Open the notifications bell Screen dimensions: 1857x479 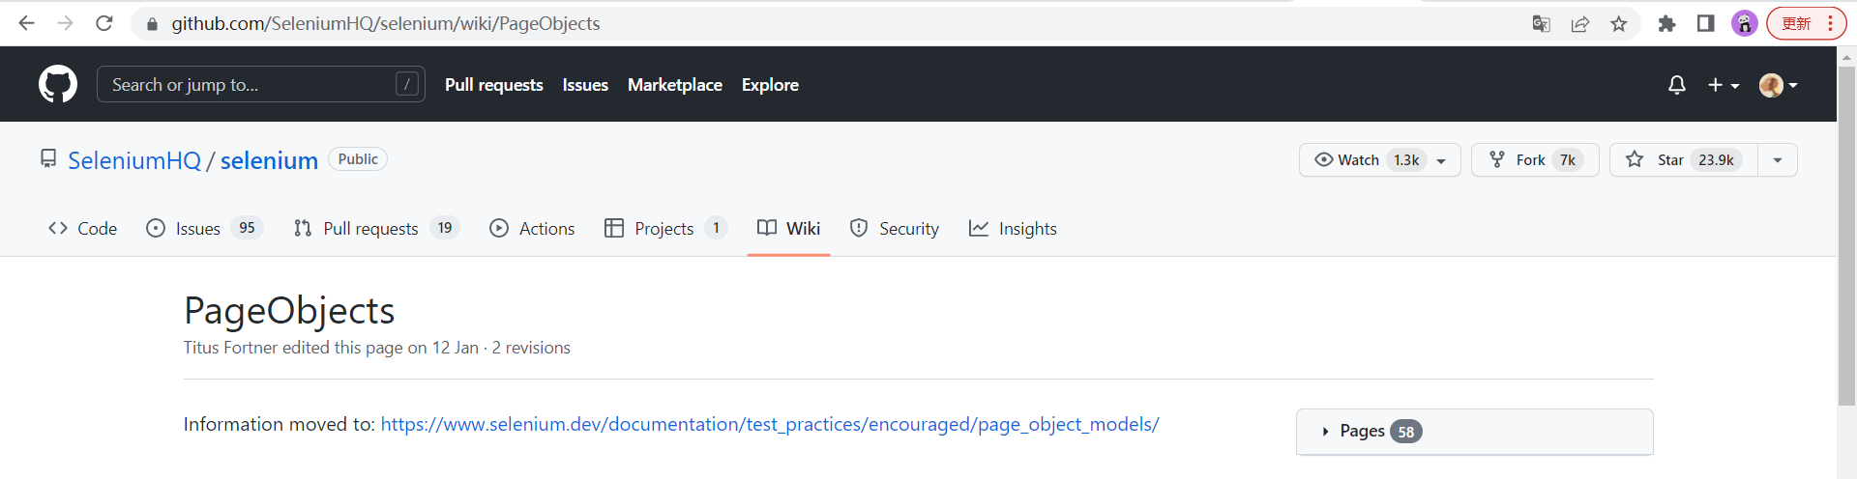pos(1677,85)
